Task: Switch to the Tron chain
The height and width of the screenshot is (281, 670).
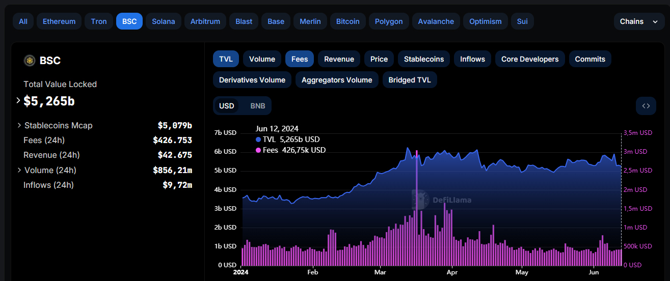Action: tap(99, 21)
